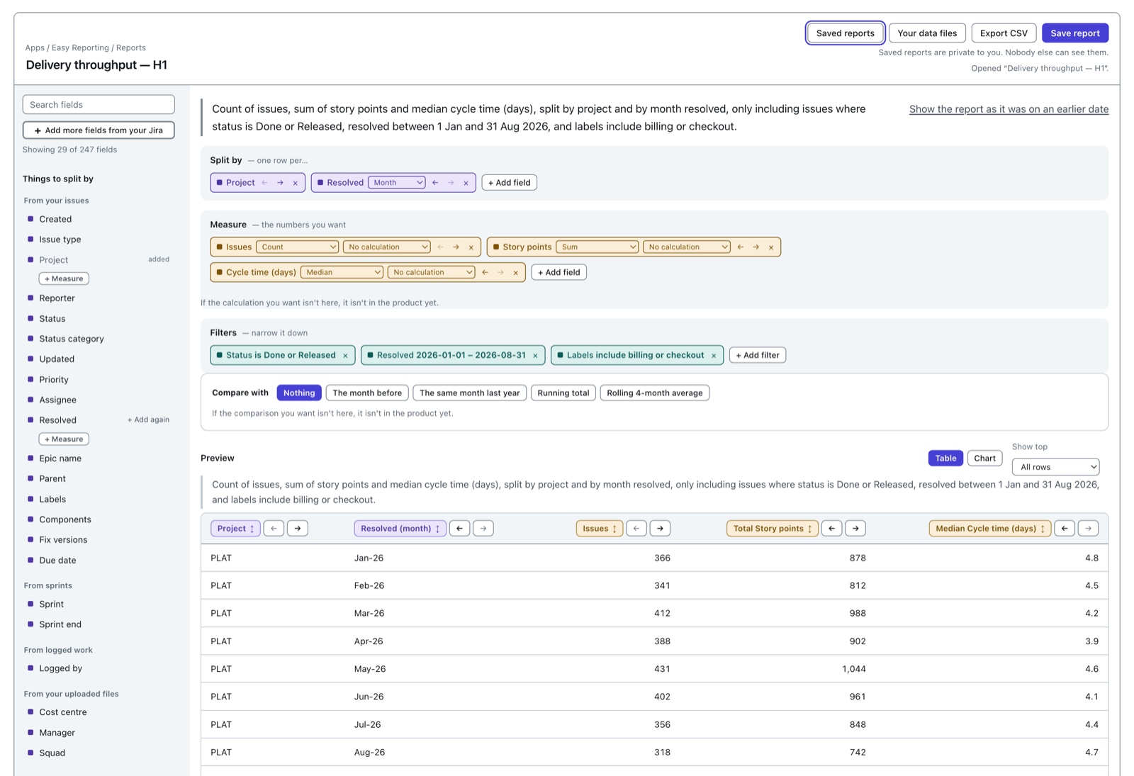Viewport: 1134px width, 776px height.
Task: Add Project as a measure
Action: pos(64,279)
